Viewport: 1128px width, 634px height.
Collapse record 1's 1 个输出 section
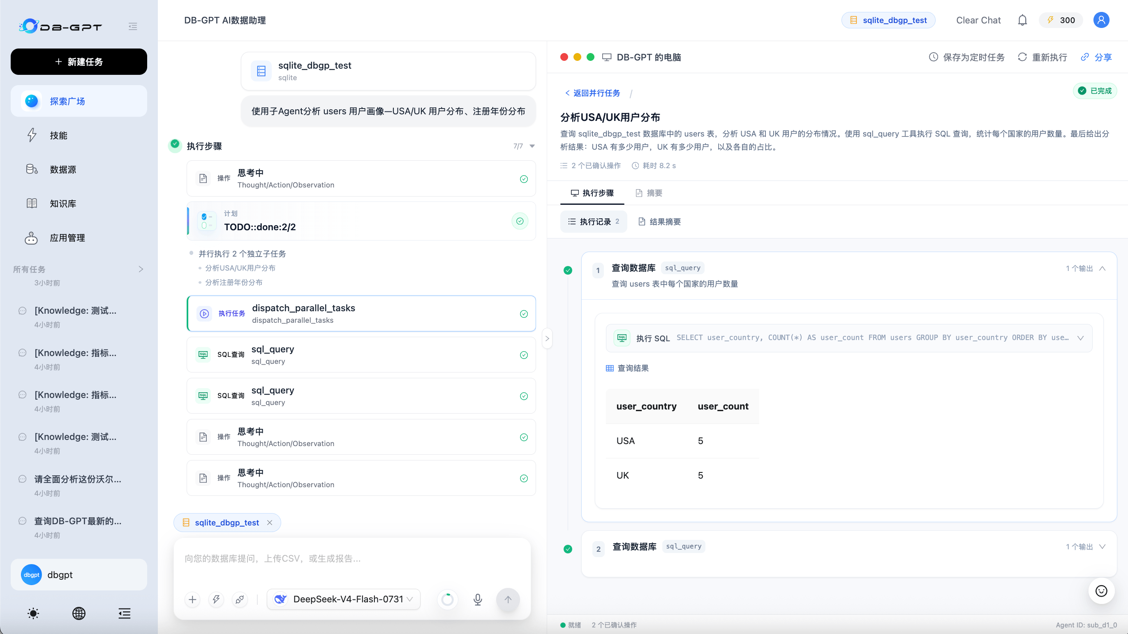(1085, 268)
